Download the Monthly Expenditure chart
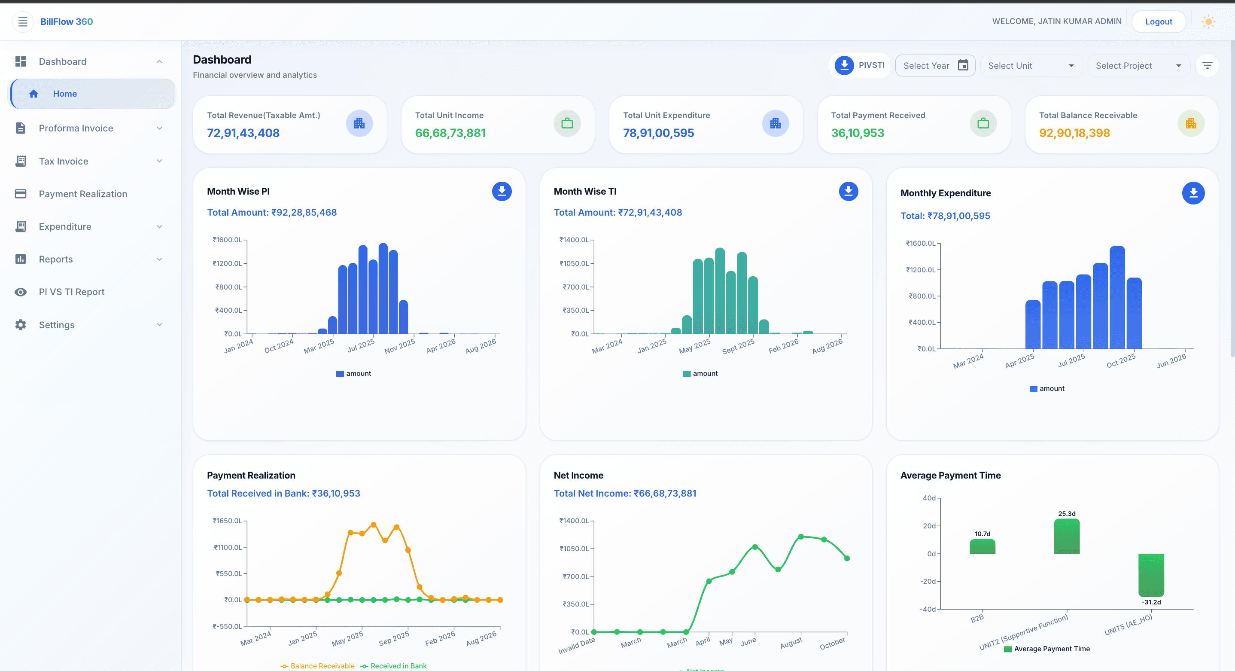Viewport: 1235px width, 671px height. (x=1193, y=193)
